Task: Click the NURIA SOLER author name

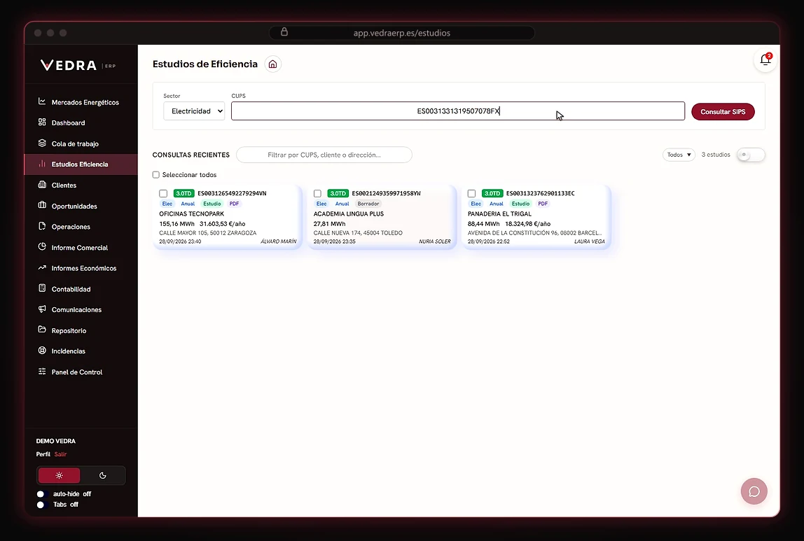Action: pyautogui.click(x=435, y=241)
